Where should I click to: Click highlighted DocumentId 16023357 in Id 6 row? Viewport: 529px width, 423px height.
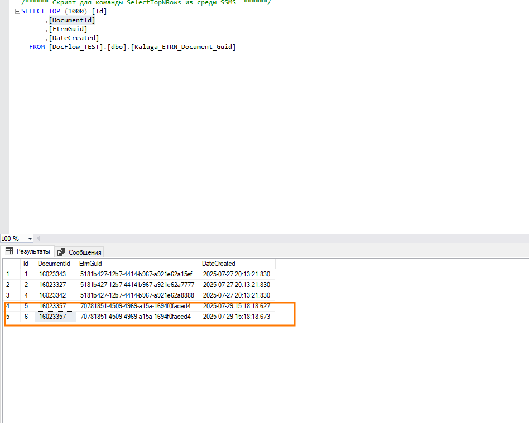pos(56,317)
